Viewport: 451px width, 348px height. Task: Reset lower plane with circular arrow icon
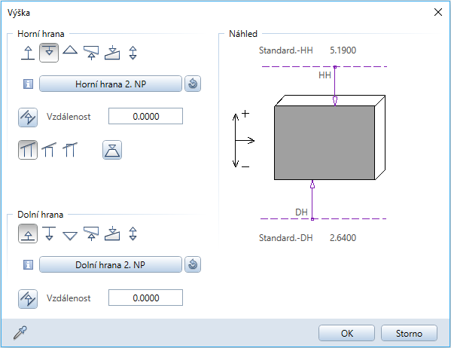pos(193,264)
